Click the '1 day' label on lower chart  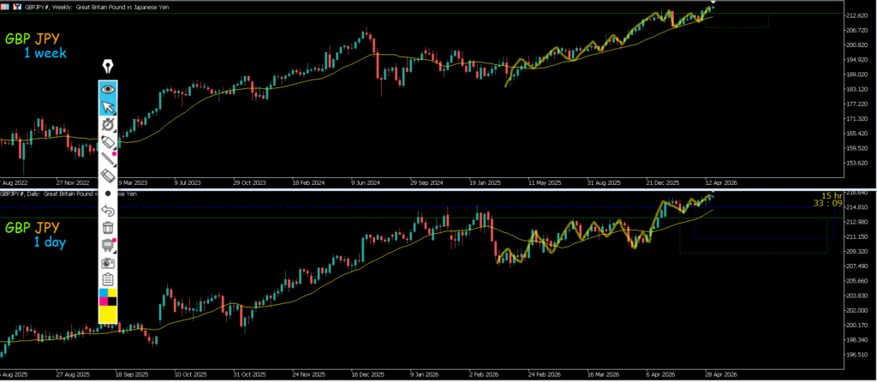[x=49, y=242]
